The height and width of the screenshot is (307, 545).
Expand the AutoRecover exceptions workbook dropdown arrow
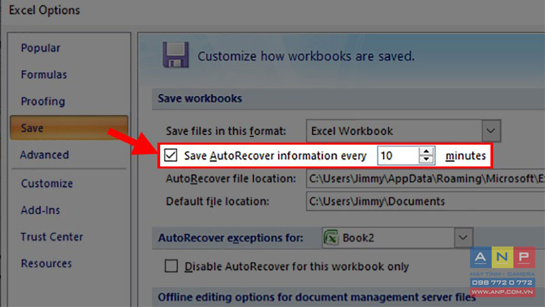click(x=463, y=237)
